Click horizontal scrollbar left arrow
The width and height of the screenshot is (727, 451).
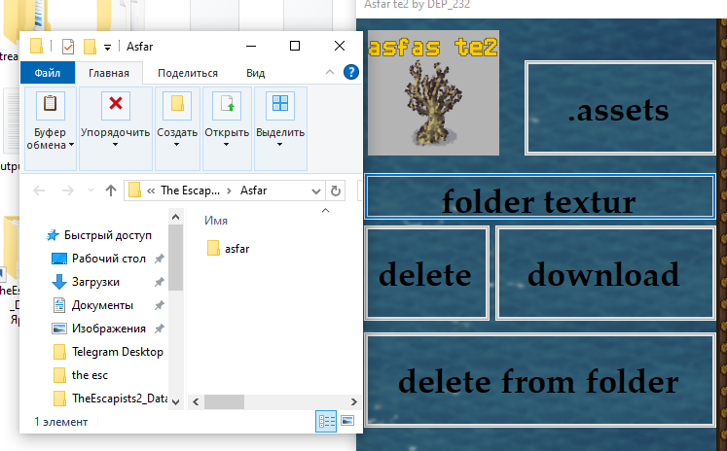pyautogui.click(x=196, y=401)
